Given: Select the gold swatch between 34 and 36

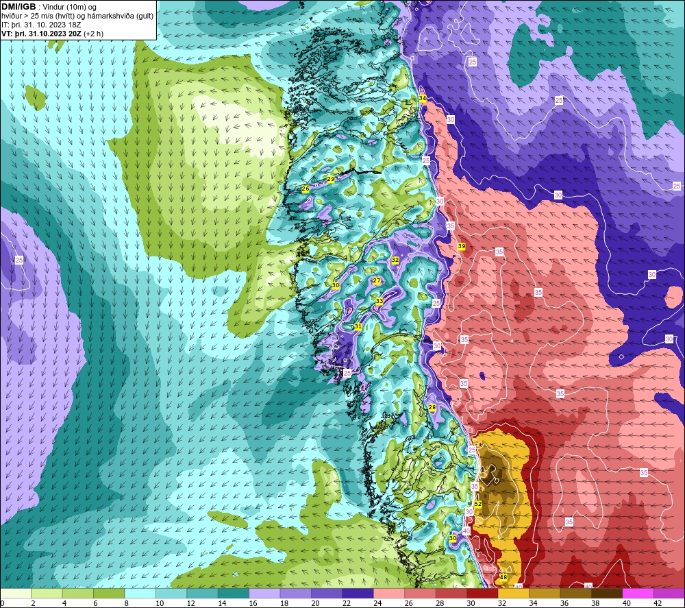Looking at the screenshot, I should [x=545, y=593].
